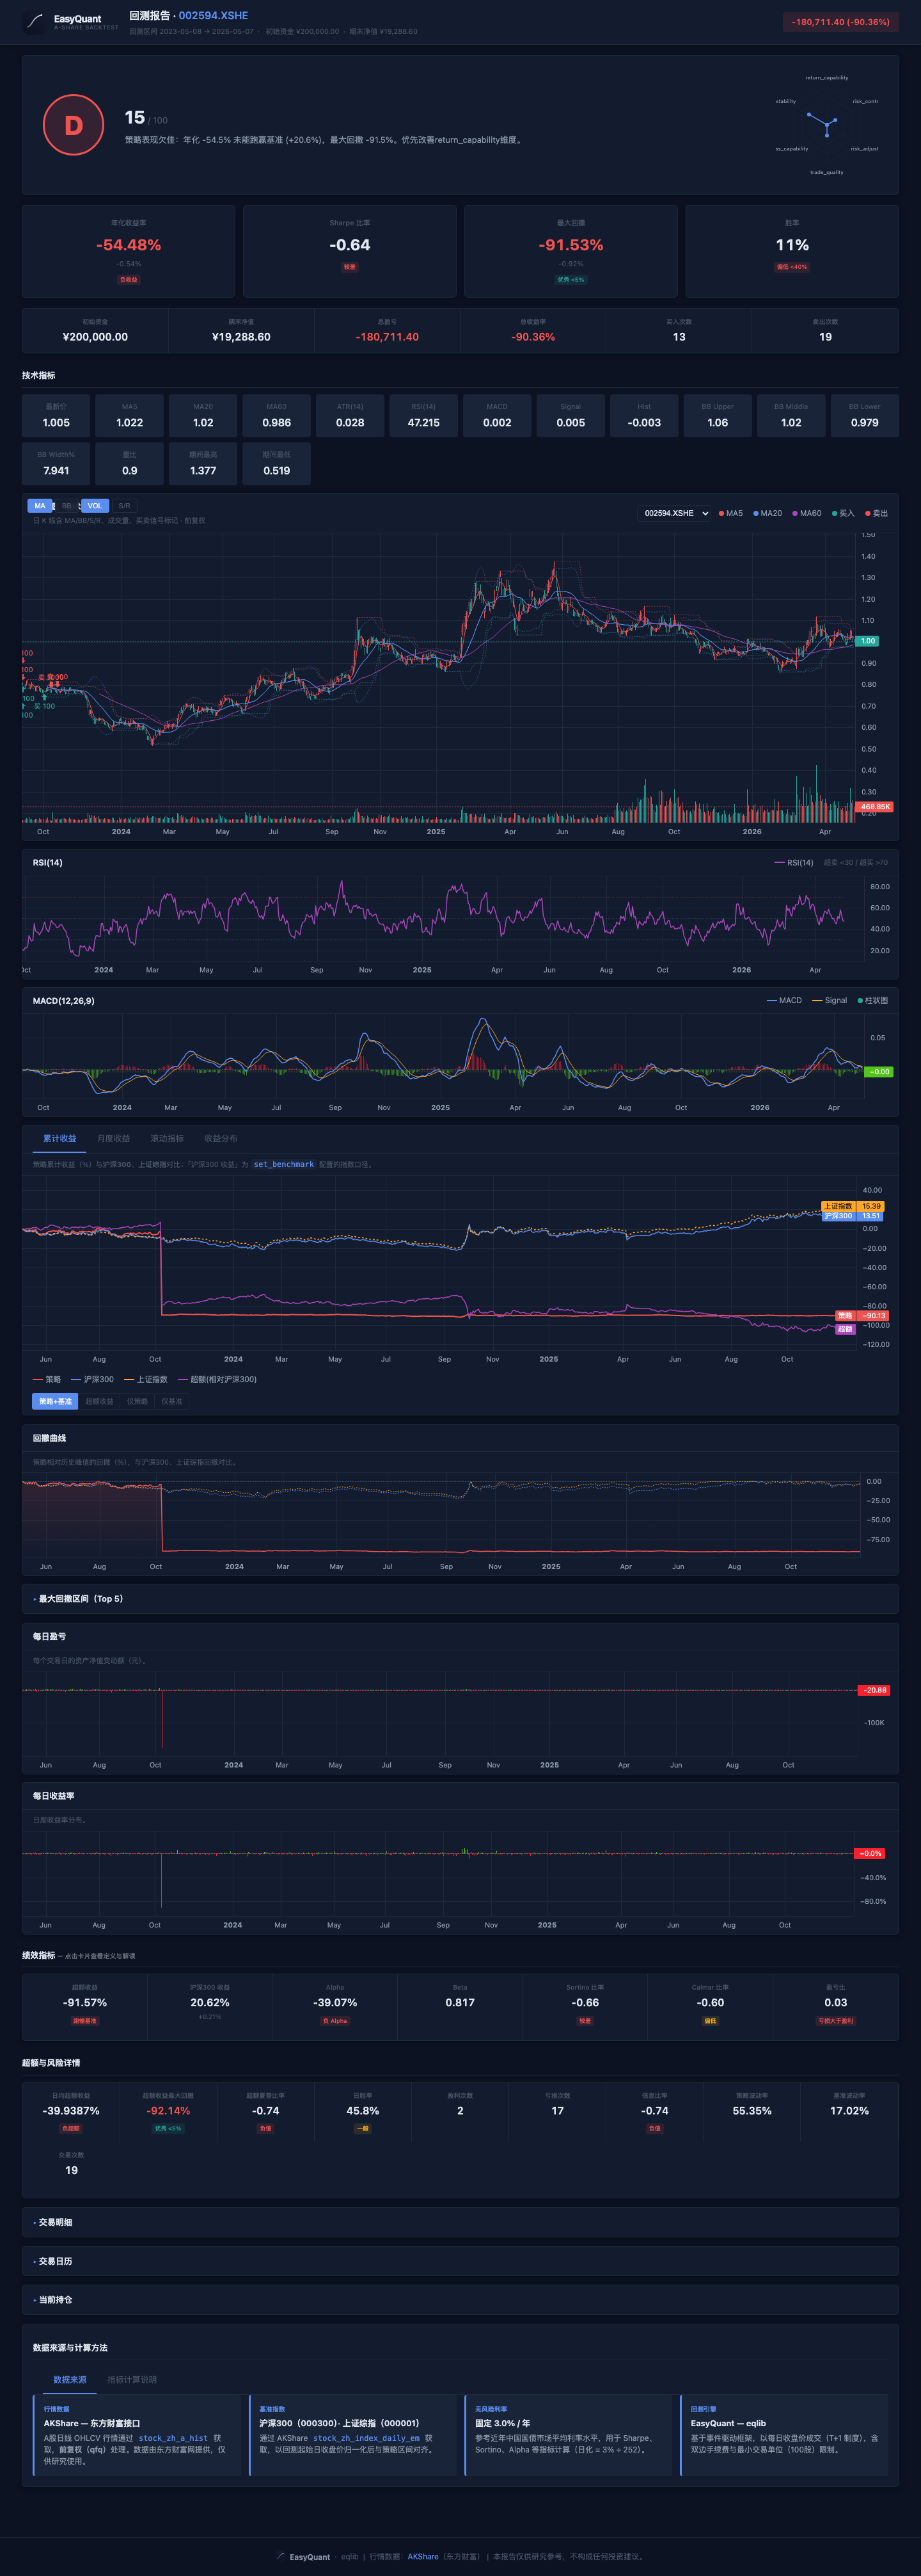Viewport: 921px width, 2576px height.
Task: Switch to the 数据来源 tab
Action: (70, 2380)
